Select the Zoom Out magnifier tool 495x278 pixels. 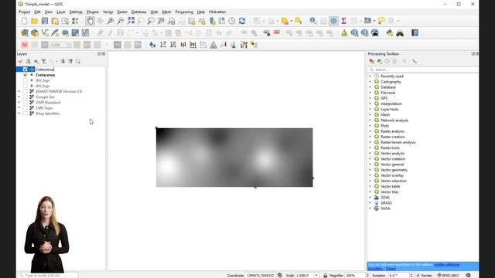click(x=121, y=21)
